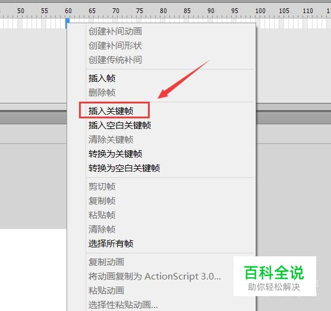Choose 复制动画 from the context menu

tap(106, 262)
